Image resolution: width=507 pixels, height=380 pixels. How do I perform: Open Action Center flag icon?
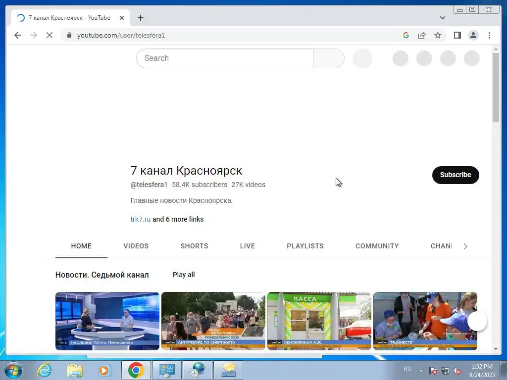(x=433, y=371)
